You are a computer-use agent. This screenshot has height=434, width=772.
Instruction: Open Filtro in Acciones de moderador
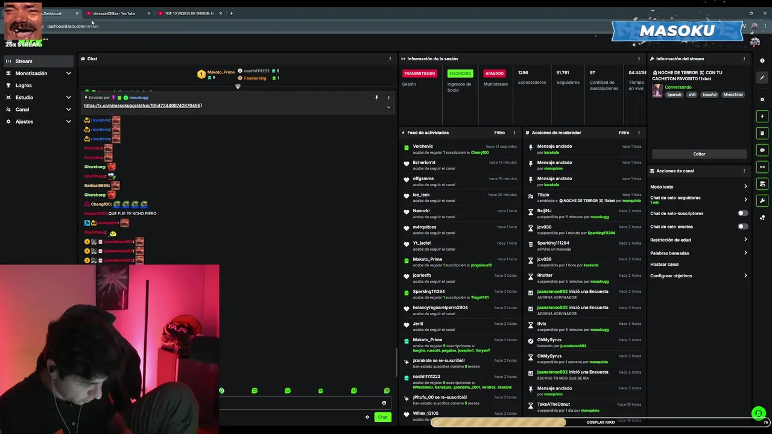point(624,133)
